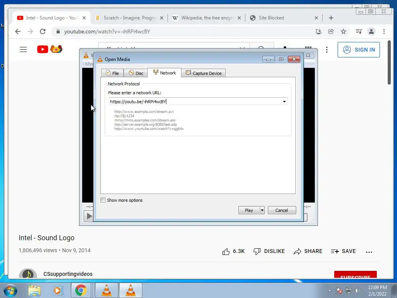
Task: Click the SAVE to playlist button
Action: coord(343,251)
